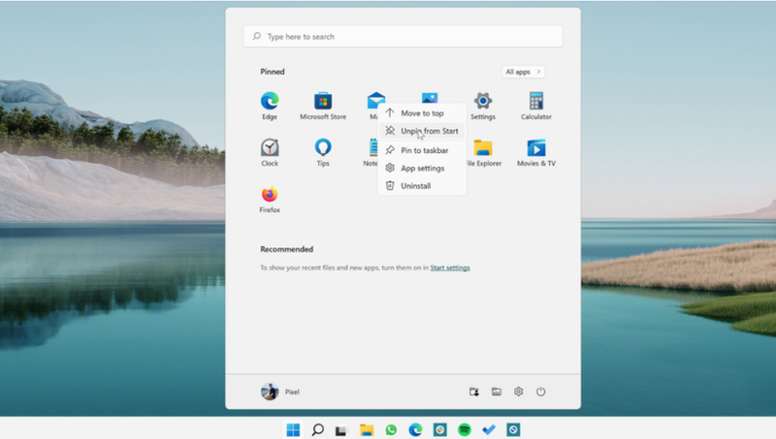776x439 pixels.
Task: Click Uninstall in the context menu
Action: click(x=415, y=185)
